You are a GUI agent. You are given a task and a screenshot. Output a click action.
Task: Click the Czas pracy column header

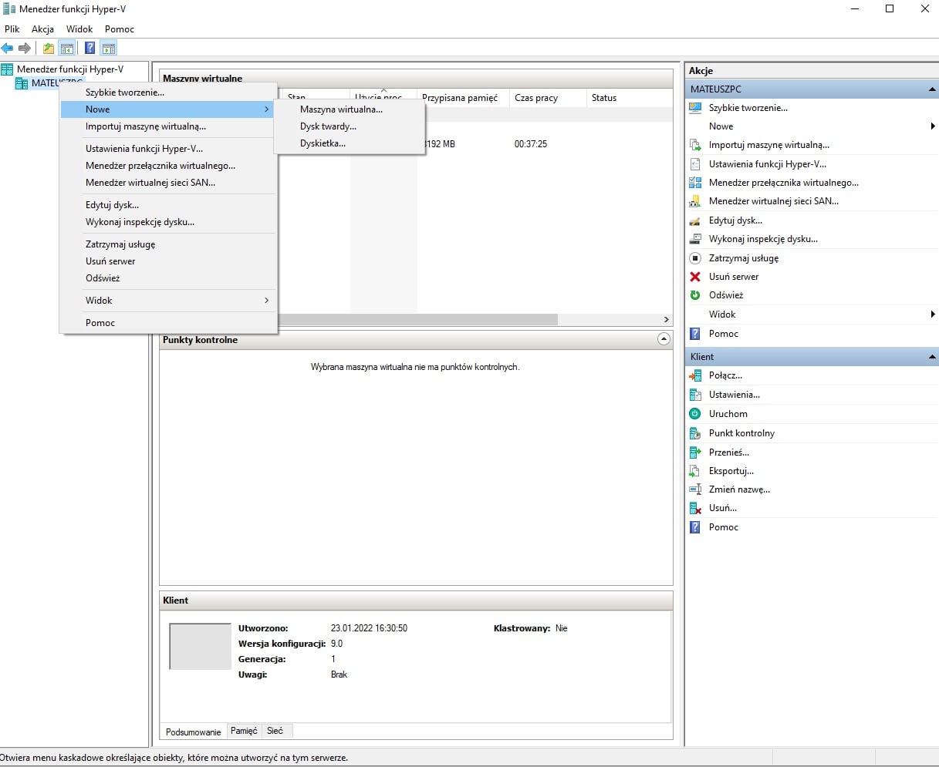[x=548, y=98]
